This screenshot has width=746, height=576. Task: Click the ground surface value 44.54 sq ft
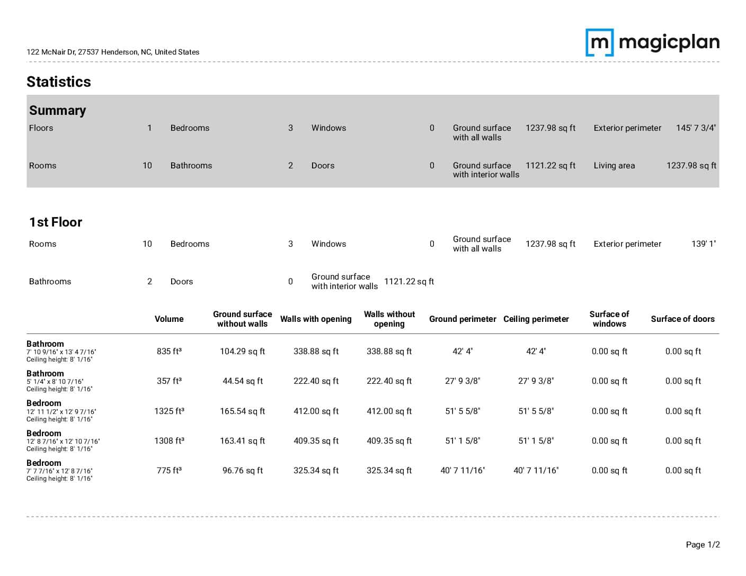(x=242, y=381)
